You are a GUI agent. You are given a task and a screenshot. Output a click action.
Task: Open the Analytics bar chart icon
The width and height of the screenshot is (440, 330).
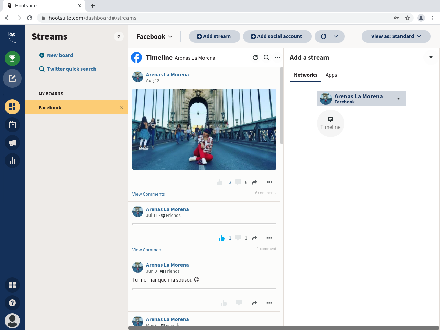point(12,161)
